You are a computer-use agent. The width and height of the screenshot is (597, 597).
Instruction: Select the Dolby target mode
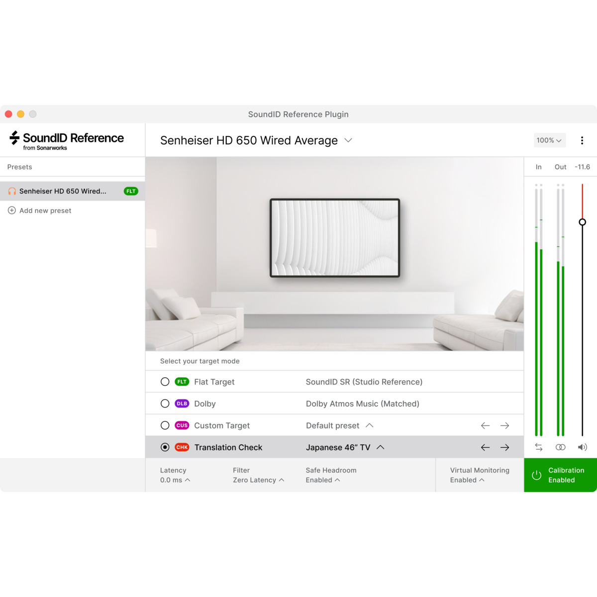pos(165,403)
